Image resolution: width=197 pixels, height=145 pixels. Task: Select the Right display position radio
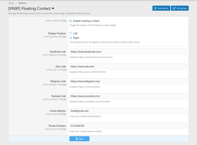[x=71, y=38]
